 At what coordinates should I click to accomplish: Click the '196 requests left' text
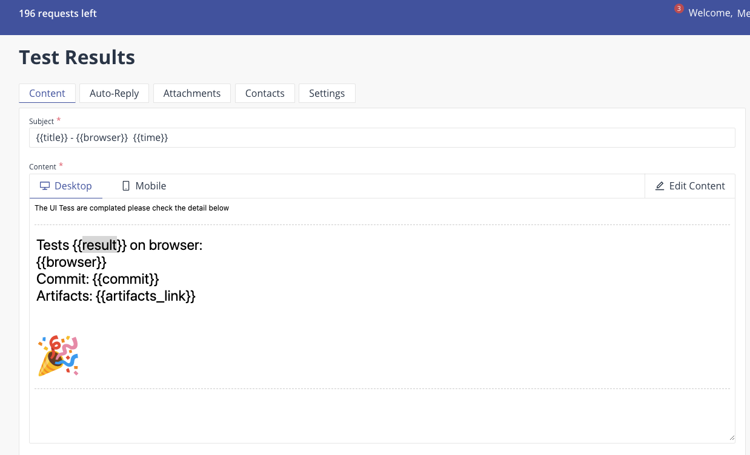tap(58, 13)
